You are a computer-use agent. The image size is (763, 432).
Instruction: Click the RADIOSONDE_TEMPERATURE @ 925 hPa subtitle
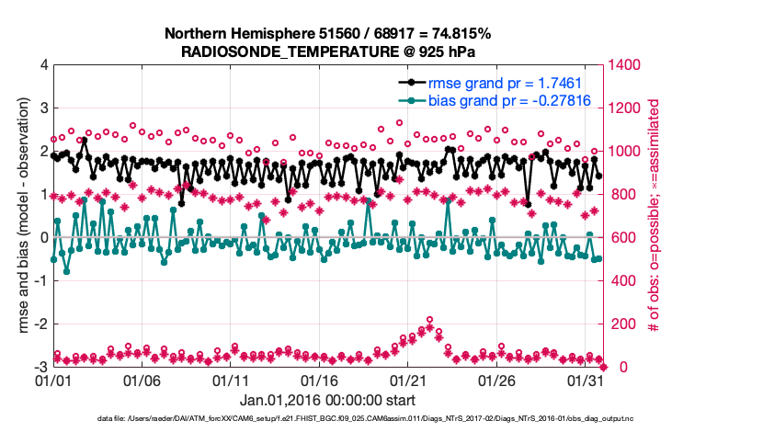point(326,51)
